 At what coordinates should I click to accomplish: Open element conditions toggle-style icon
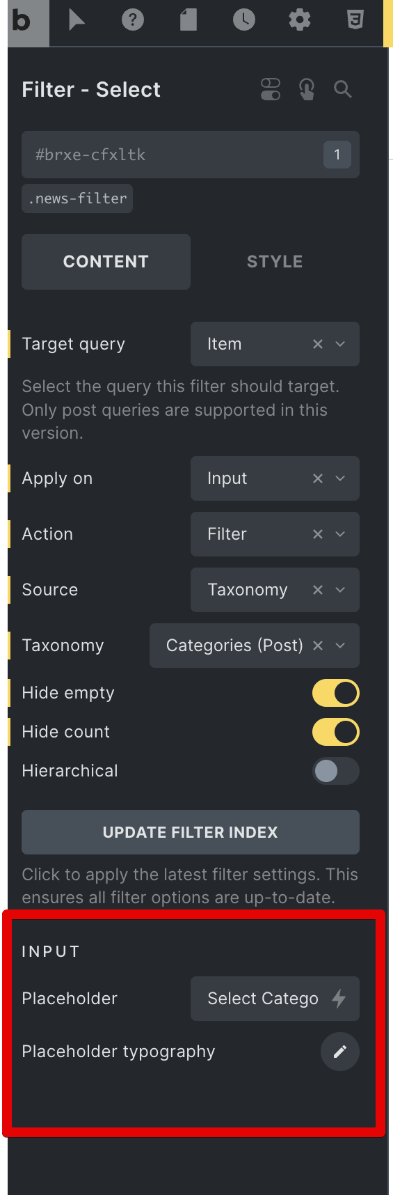coord(271,89)
